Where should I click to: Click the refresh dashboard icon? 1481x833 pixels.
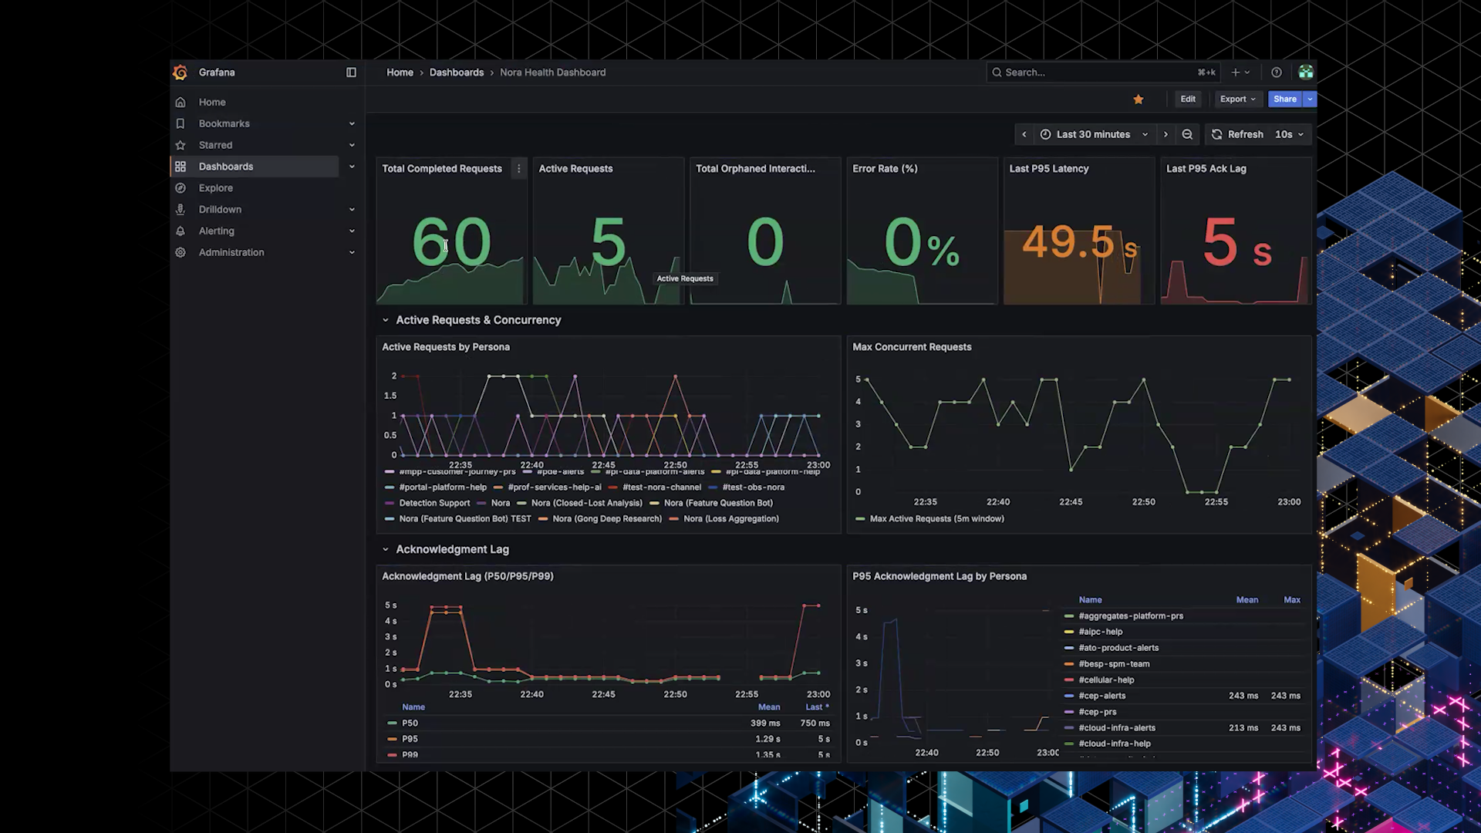coord(1217,134)
